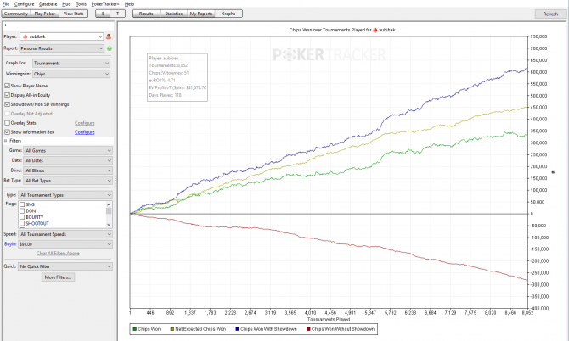569x341 pixels.
Task: Click the Refresh button
Action: pyautogui.click(x=550, y=14)
